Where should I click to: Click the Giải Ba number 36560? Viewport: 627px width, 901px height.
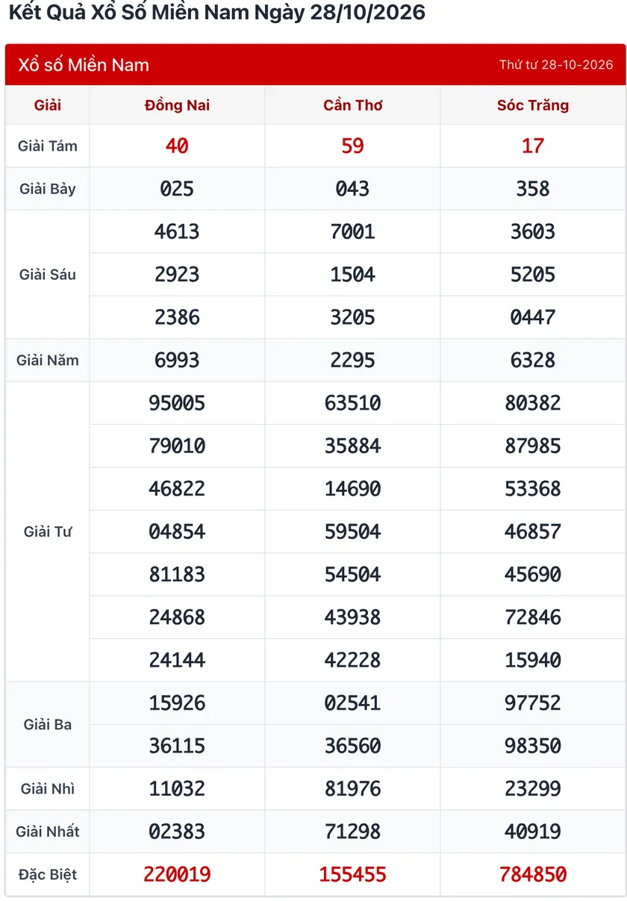point(353,746)
